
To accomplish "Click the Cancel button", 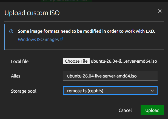I will [x=125, y=110].
